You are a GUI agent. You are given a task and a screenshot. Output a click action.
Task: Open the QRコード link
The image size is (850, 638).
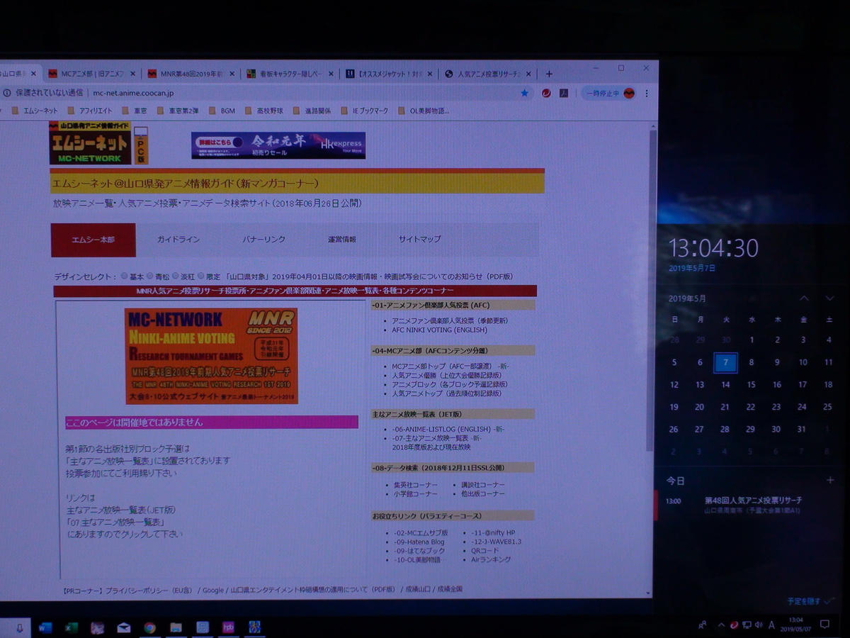485,551
